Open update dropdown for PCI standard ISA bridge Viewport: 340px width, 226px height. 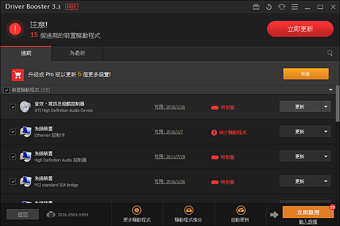326,181
